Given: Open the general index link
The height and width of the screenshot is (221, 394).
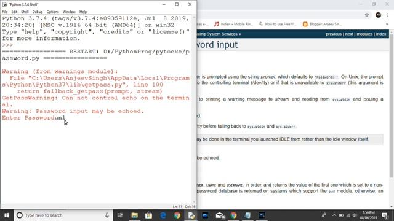Looking at the screenshot, I should tap(381, 34).
